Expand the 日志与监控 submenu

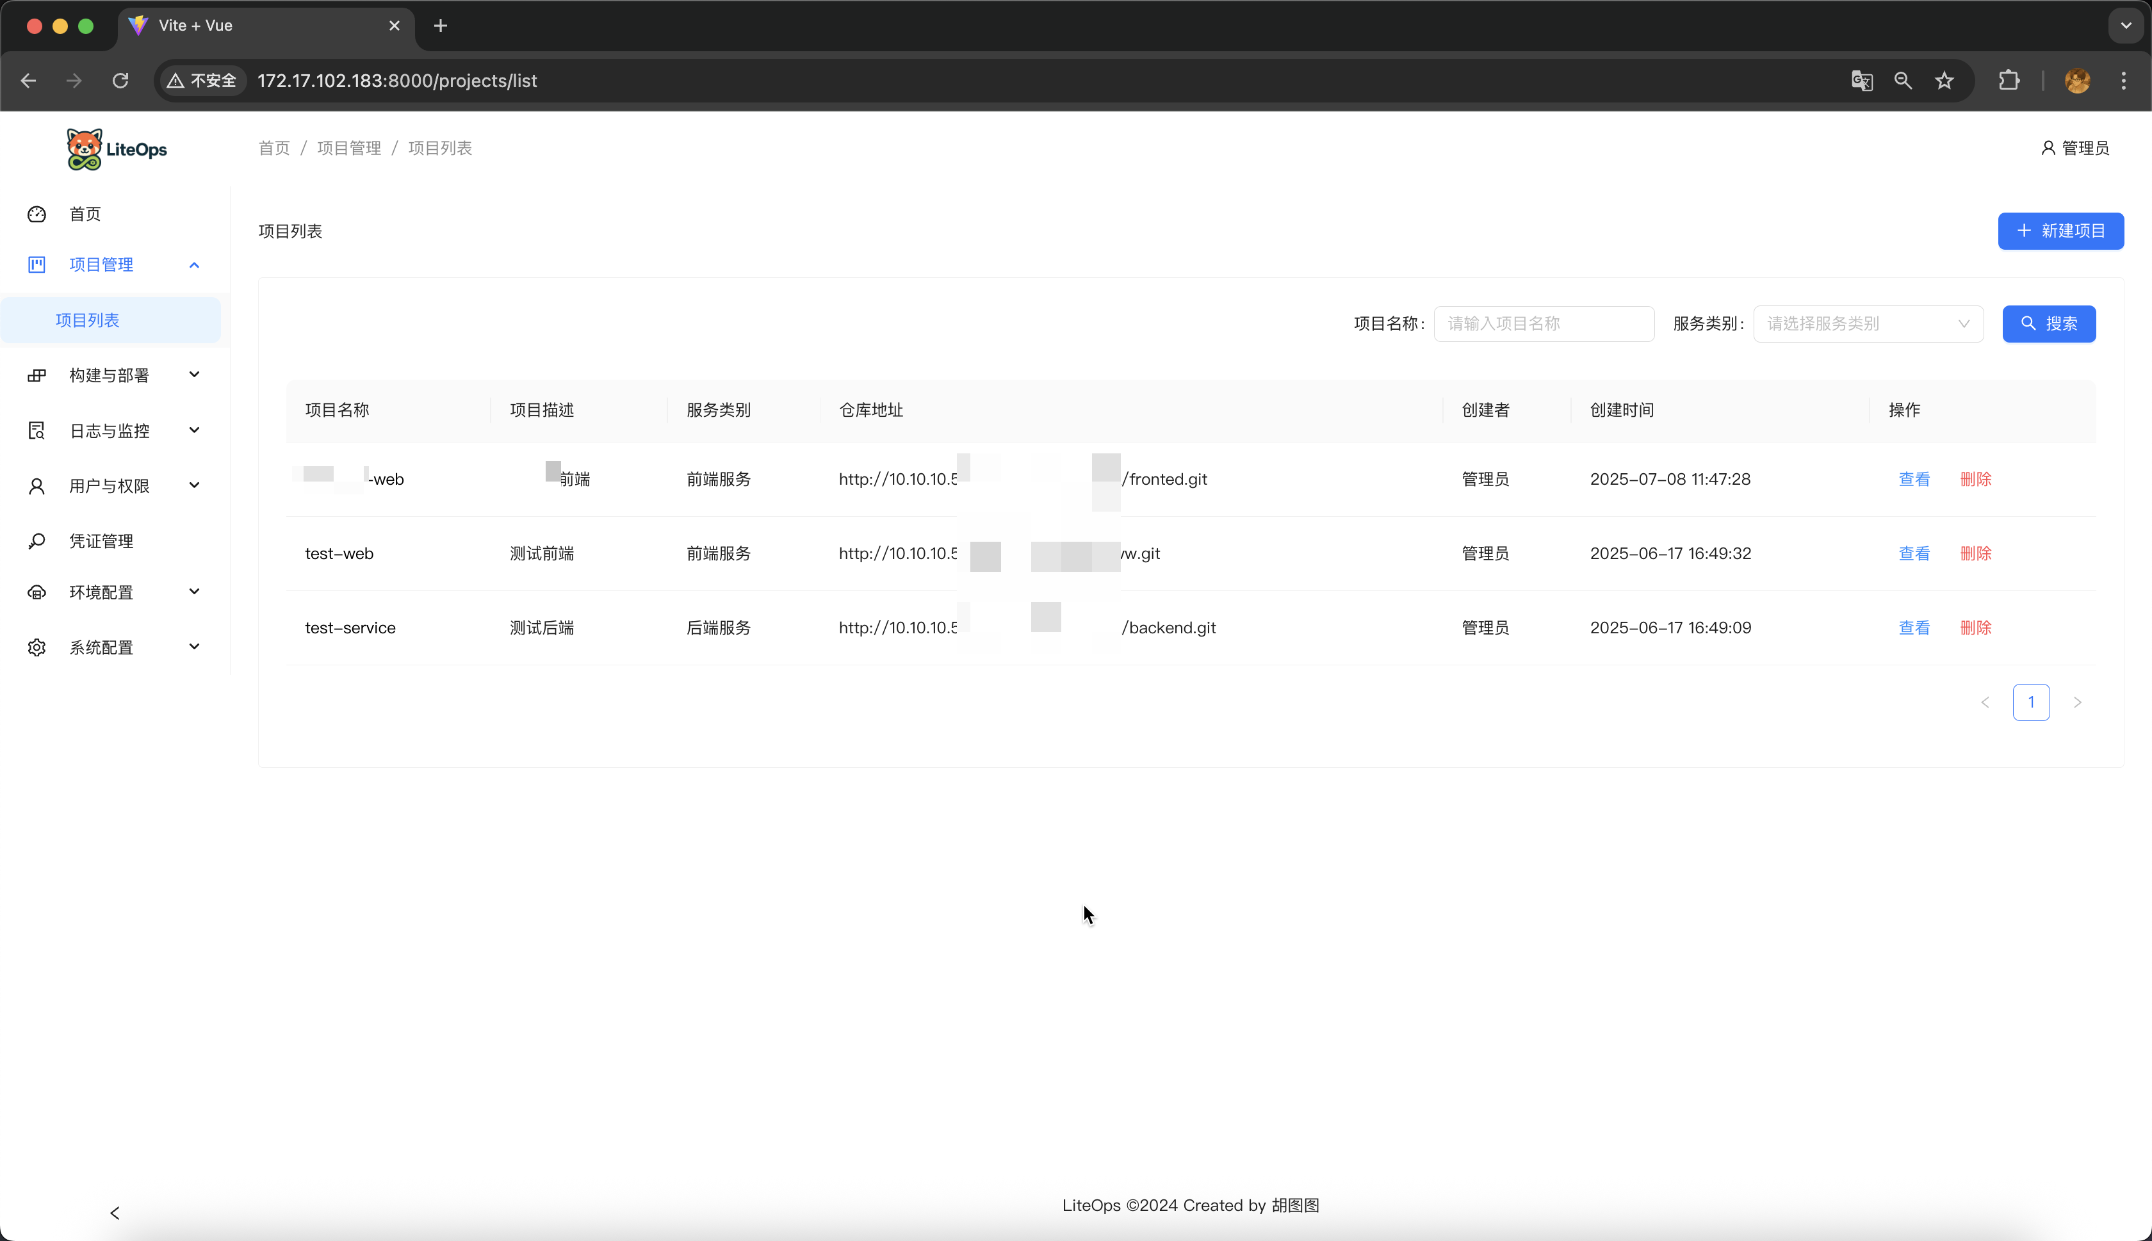pos(194,430)
